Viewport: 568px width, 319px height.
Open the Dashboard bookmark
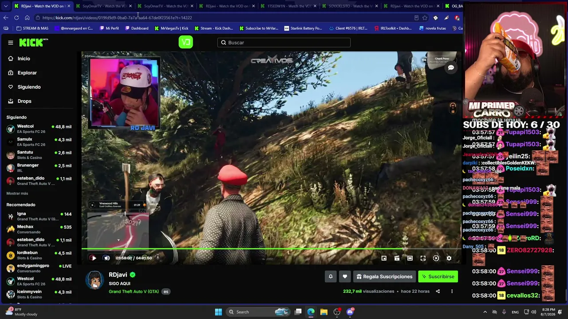click(137, 28)
